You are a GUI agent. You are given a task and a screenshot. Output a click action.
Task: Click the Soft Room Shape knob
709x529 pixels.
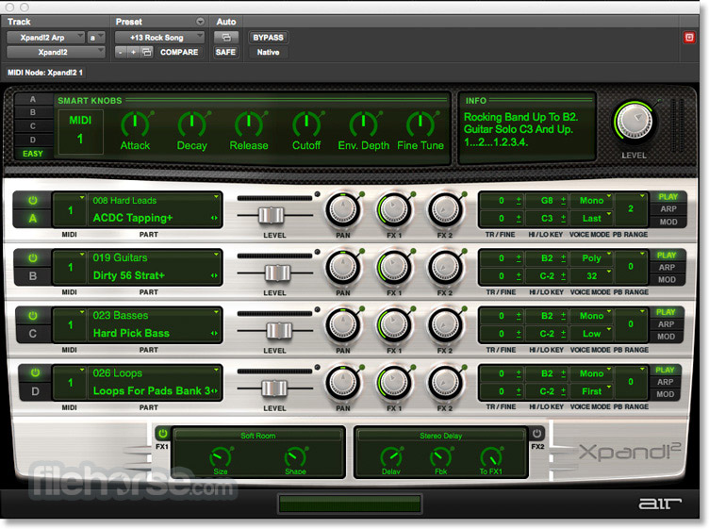coord(295,457)
